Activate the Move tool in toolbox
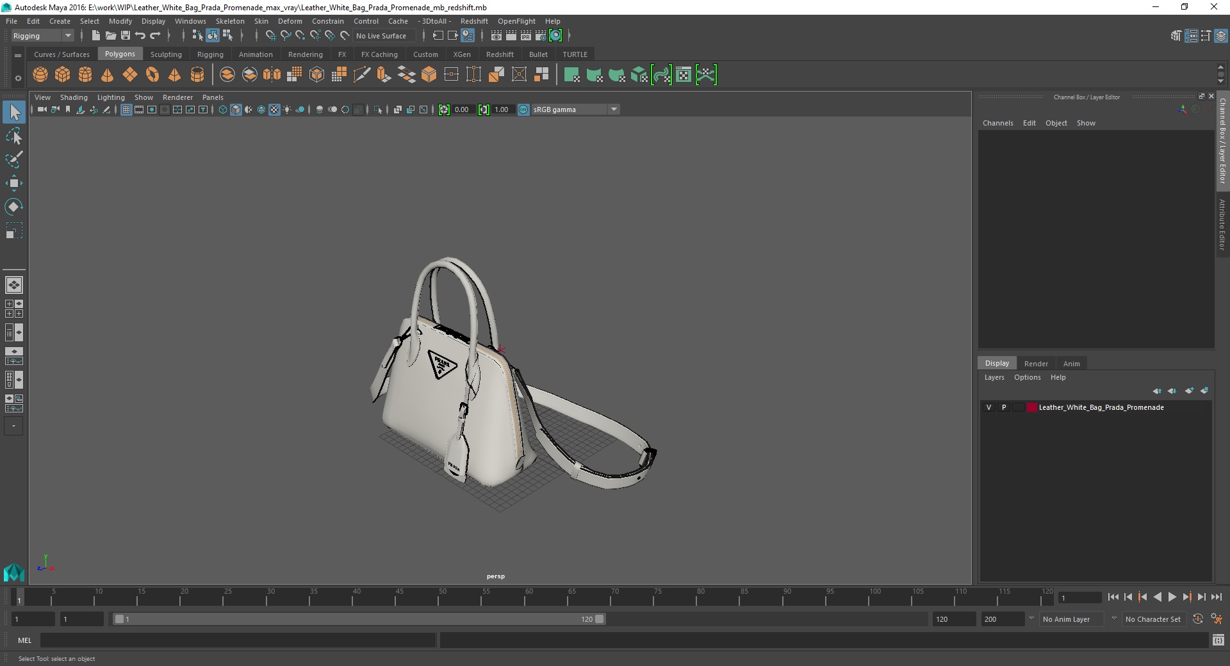This screenshot has height=666, width=1230. click(14, 183)
